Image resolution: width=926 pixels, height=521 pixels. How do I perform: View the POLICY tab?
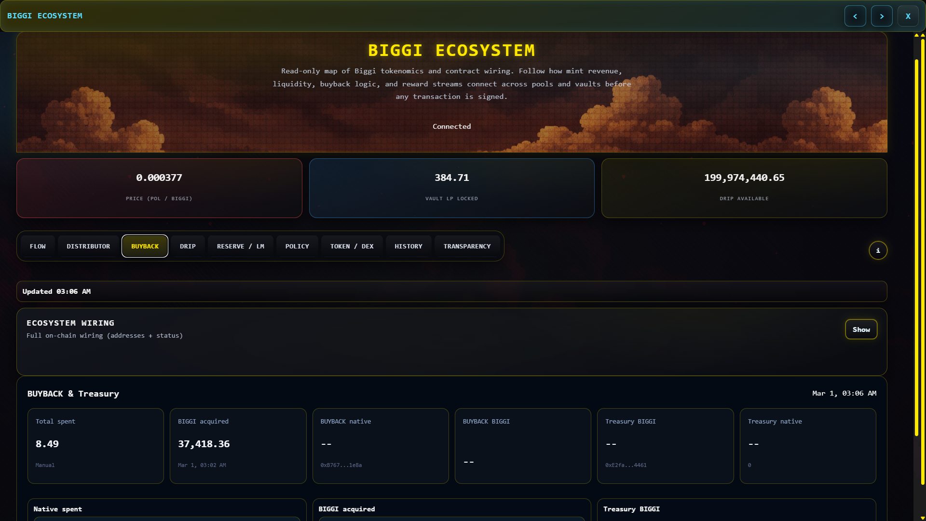pyautogui.click(x=297, y=246)
